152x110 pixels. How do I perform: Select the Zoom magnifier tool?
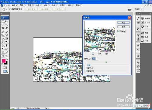pos(7,56)
